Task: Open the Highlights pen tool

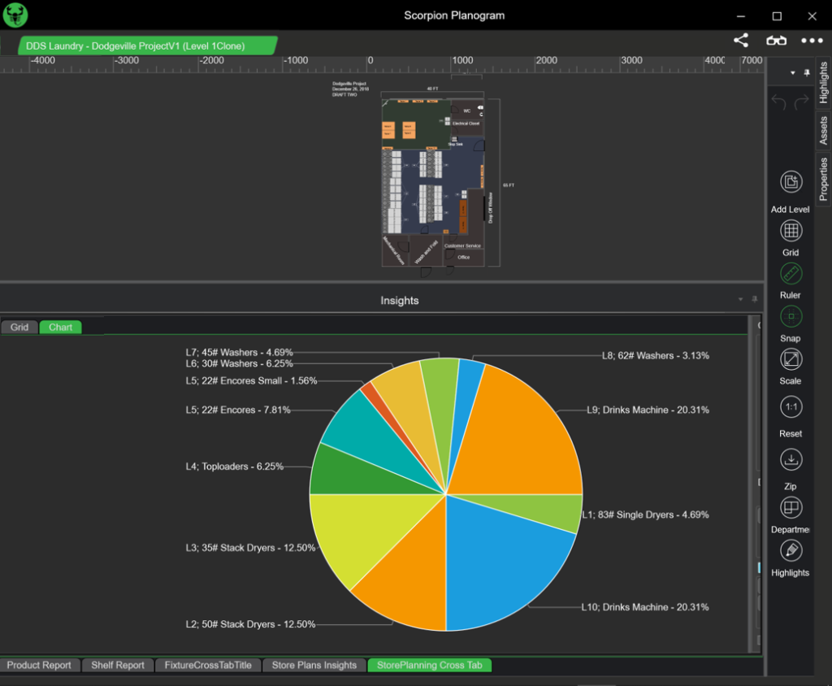Action: click(790, 550)
